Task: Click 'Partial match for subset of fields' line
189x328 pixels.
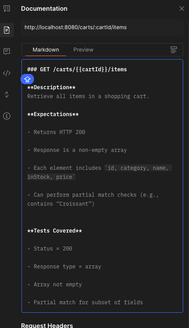Action: (85, 302)
